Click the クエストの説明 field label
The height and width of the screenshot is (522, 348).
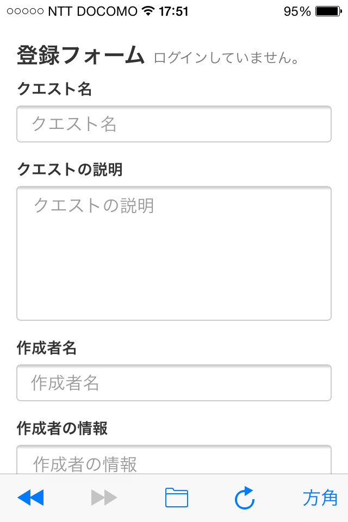click(x=70, y=169)
